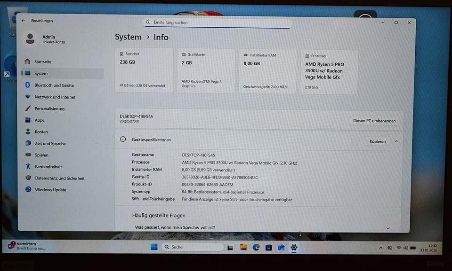The image size is (452, 271).
Task: Open File Explorer from the taskbar
Action: [243, 248]
